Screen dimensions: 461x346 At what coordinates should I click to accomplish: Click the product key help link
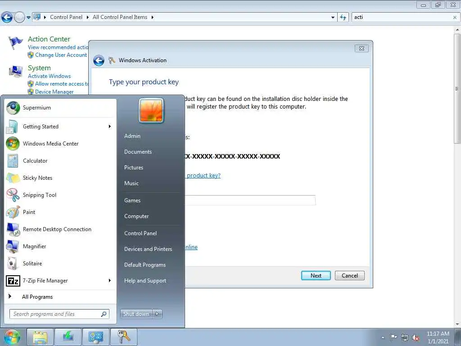[x=203, y=175]
